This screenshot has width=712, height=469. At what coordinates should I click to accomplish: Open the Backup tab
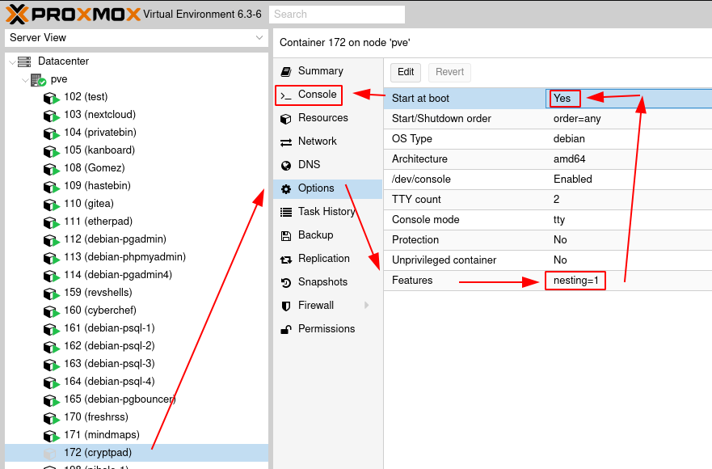click(x=328, y=235)
